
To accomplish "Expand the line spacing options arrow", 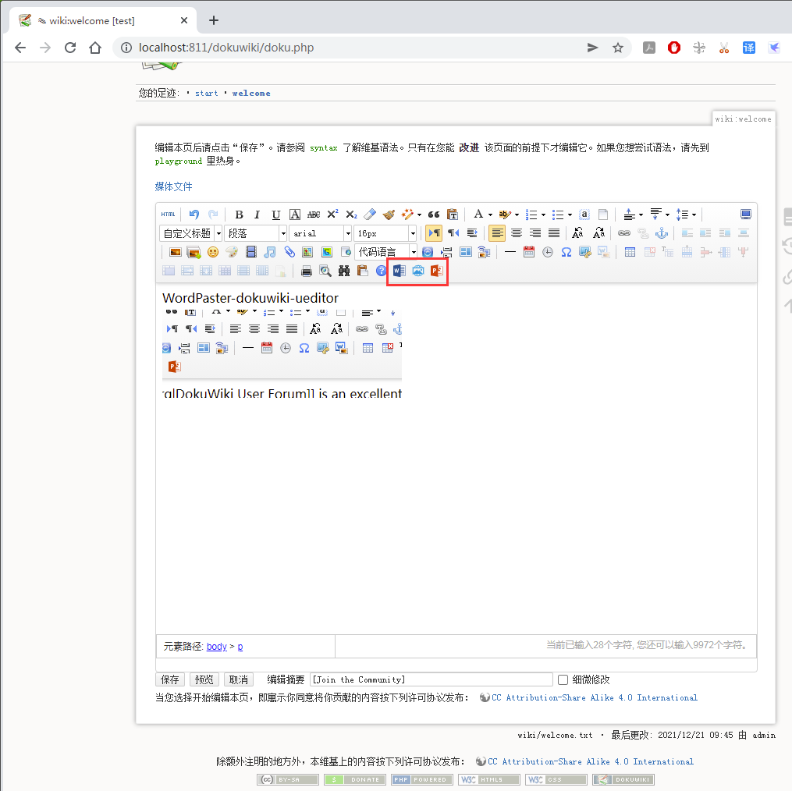I will tap(694, 215).
